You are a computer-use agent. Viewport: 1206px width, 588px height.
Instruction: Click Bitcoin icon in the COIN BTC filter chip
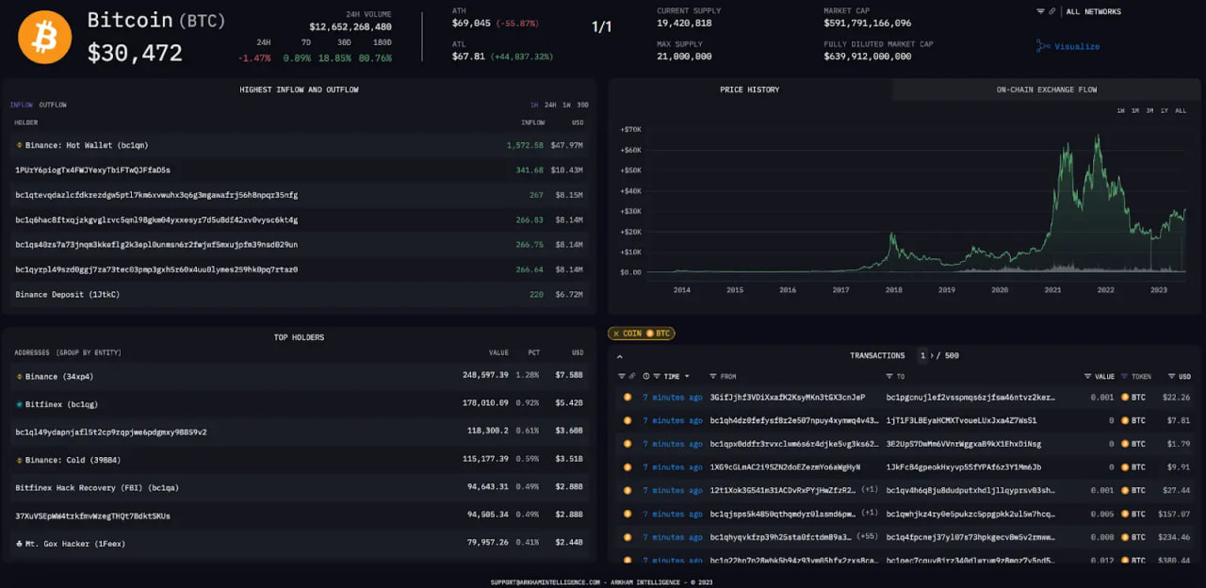point(650,334)
